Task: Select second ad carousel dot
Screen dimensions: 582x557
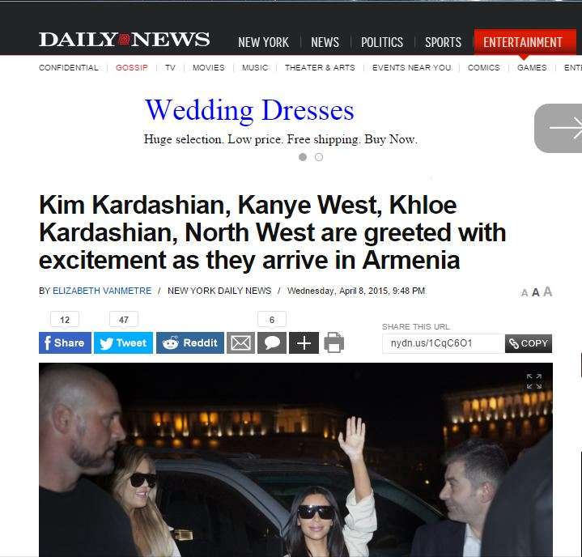Action: pos(319,157)
